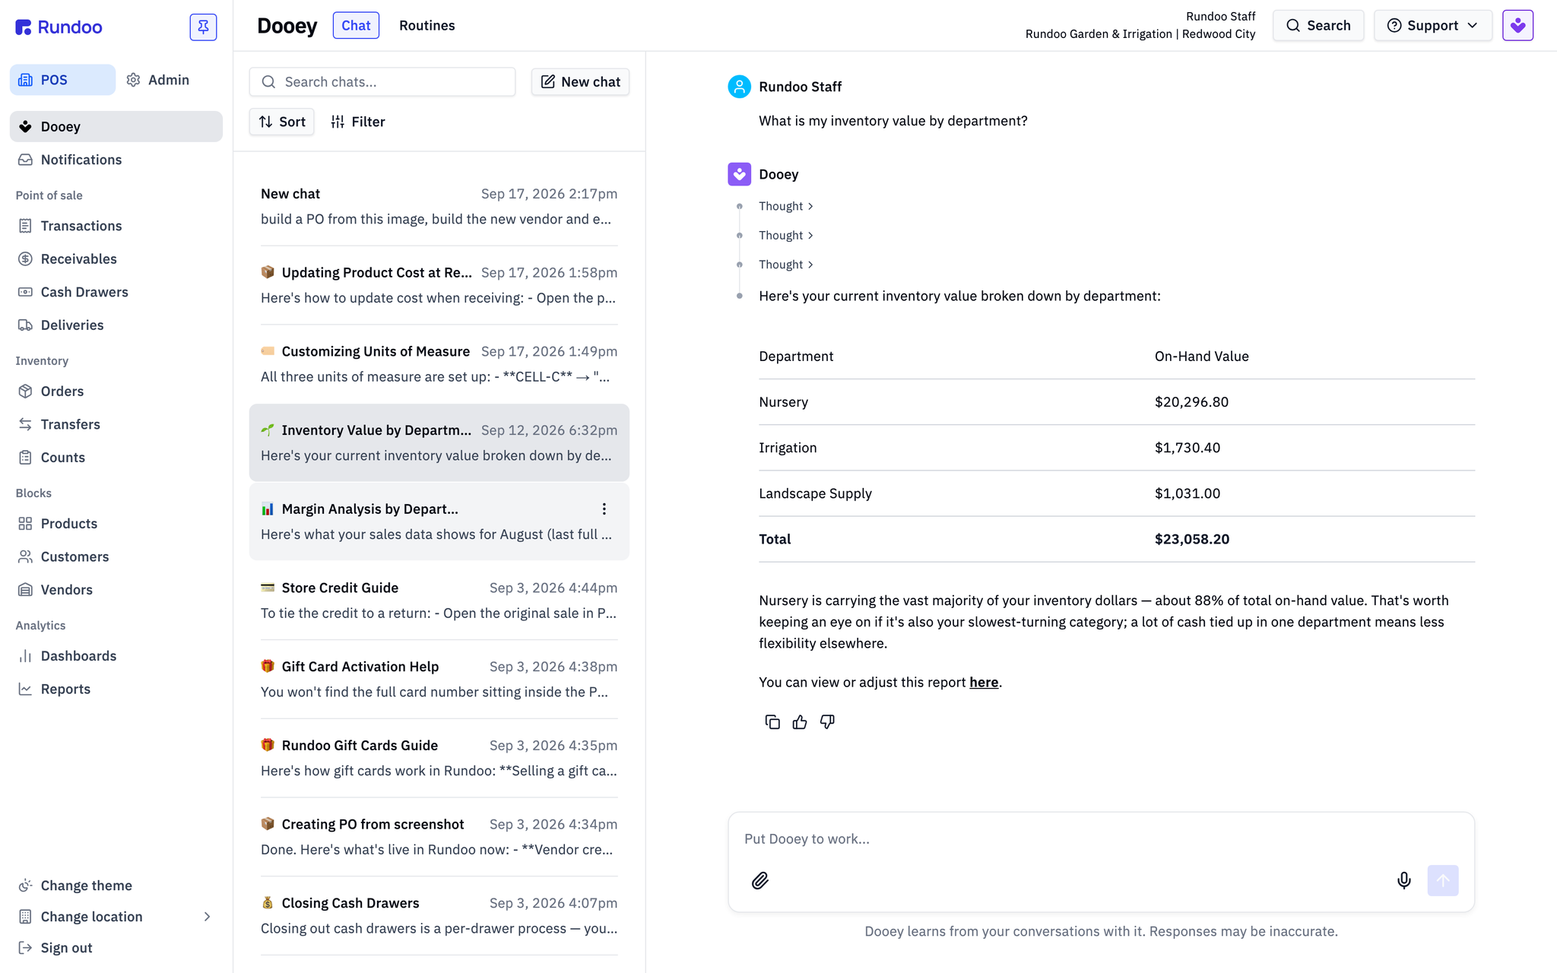Open Notifications in the sidebar
The height and width of the screenshot is (973, 1557).
116,160
